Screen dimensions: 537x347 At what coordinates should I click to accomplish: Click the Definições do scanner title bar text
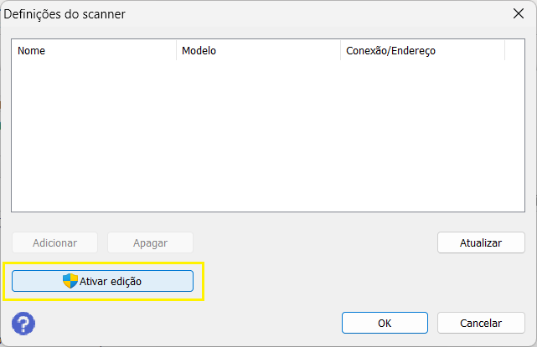coord(65,13)
